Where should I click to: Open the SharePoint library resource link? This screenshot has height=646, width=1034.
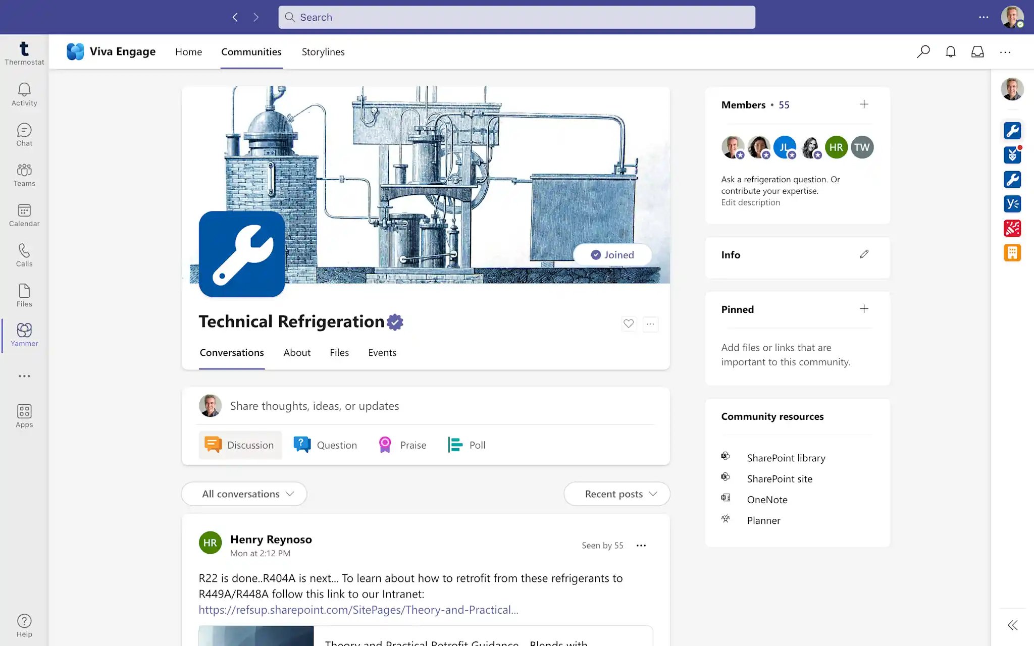[786, 458]
